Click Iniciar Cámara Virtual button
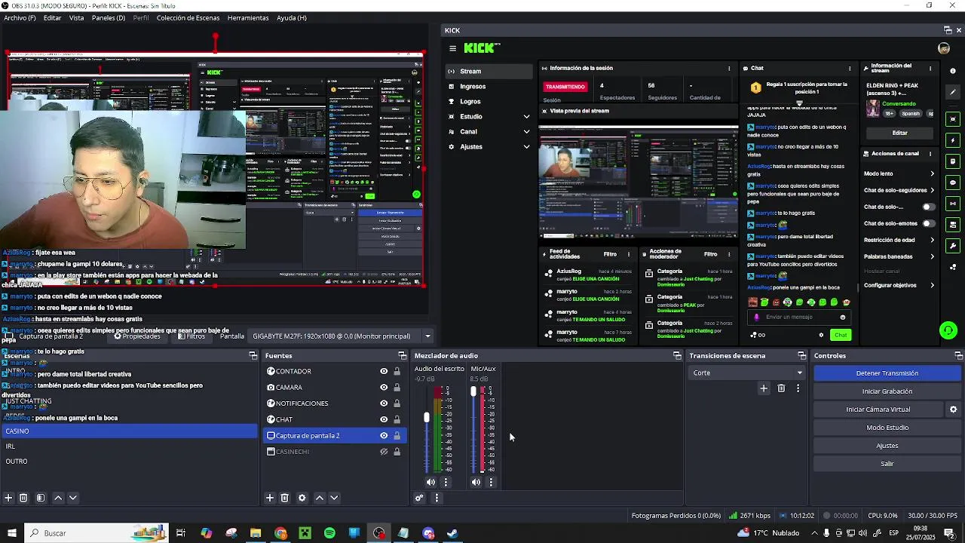The width and height of the screenshot is (965, 543). (878, 410)
